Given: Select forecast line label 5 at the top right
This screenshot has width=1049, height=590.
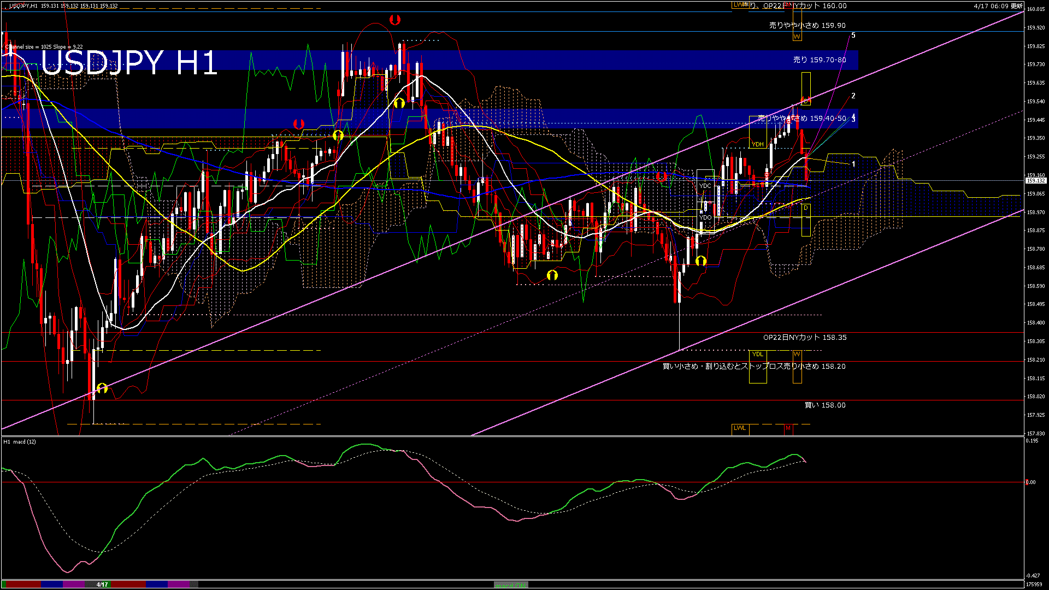Looking at the screenshot, I should pos(853,36).
